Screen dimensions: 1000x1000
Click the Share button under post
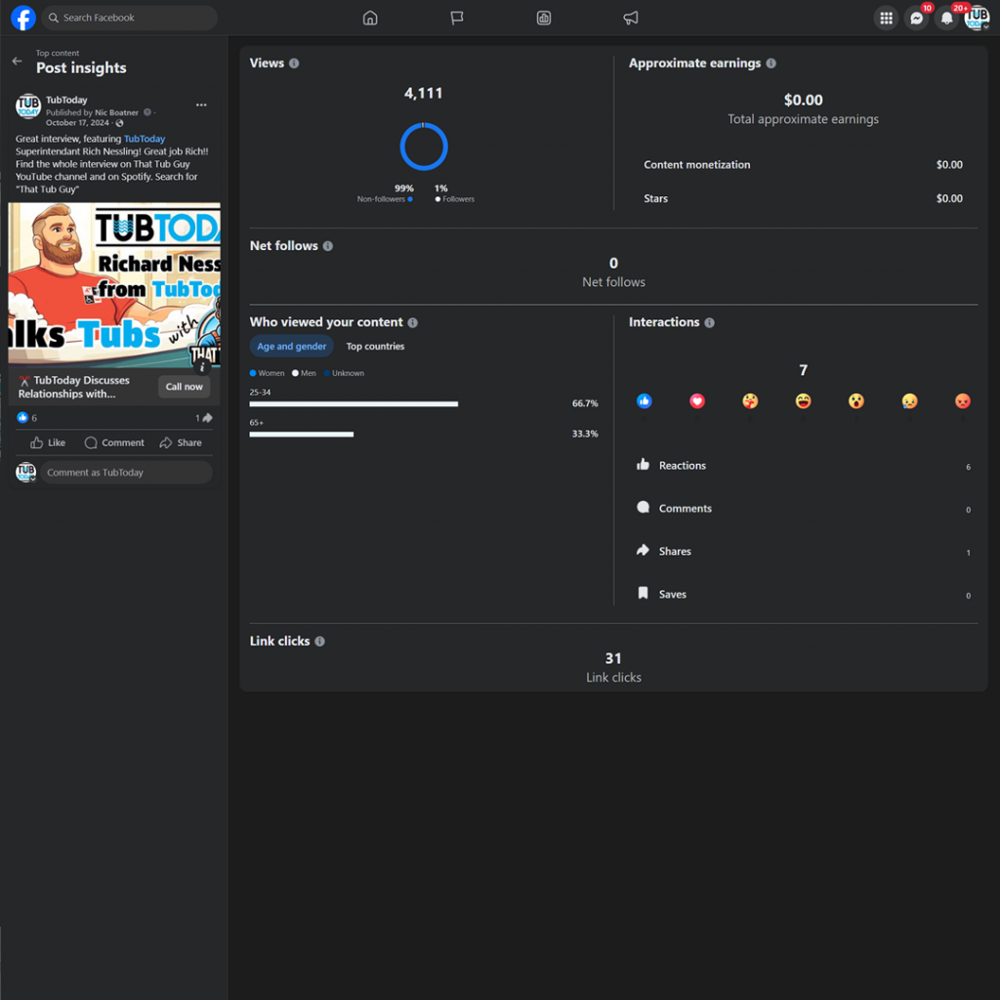coord(181,442)
